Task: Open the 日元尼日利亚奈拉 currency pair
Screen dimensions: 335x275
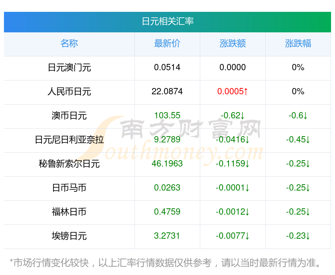Action: point(69,140)
